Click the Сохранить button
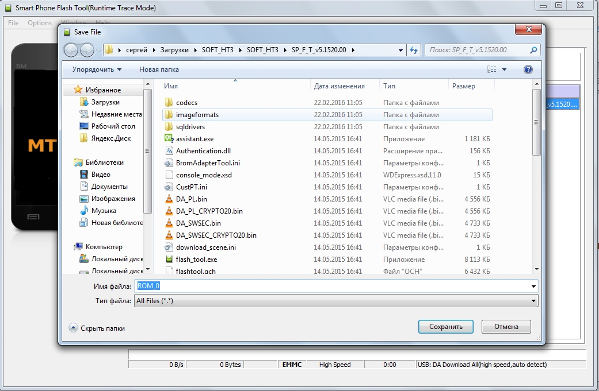This screenshot has height=391, width=599. click(x=446, y=327)
